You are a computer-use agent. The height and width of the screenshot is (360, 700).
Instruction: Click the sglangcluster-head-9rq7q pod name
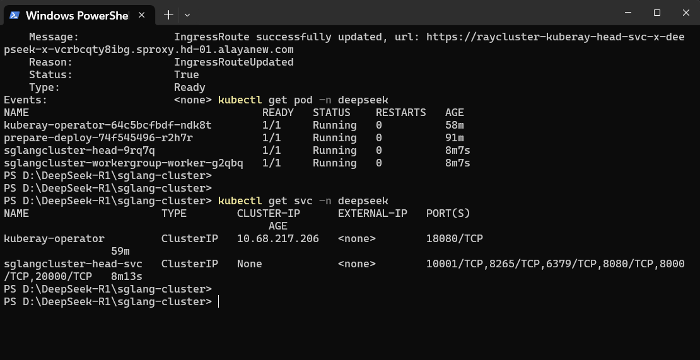pos(79,151)
